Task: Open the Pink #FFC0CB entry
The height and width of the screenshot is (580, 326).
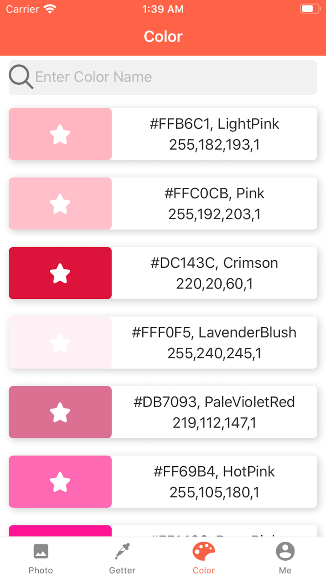Action: [x=214, y=203]
